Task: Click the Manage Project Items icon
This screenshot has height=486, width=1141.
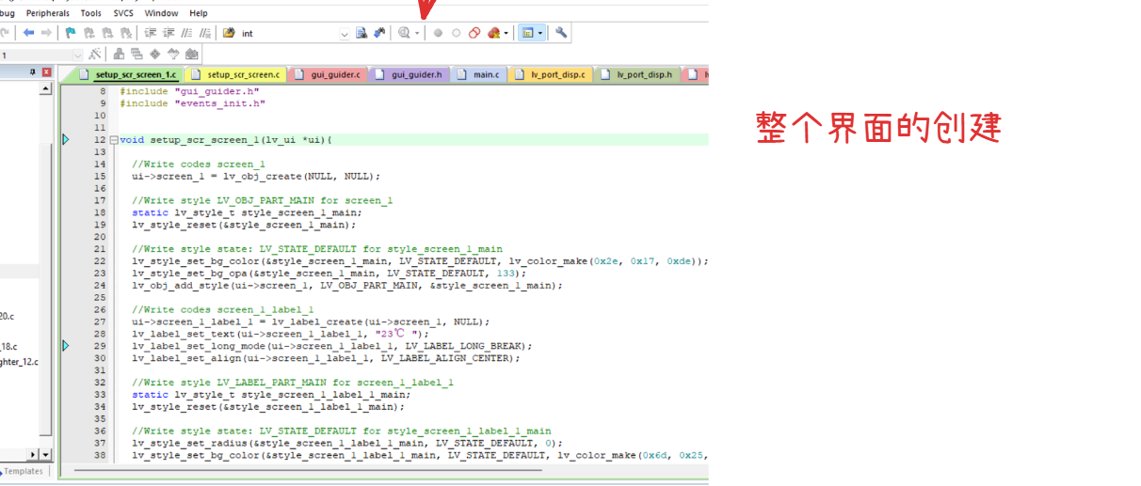Action: 121,55
